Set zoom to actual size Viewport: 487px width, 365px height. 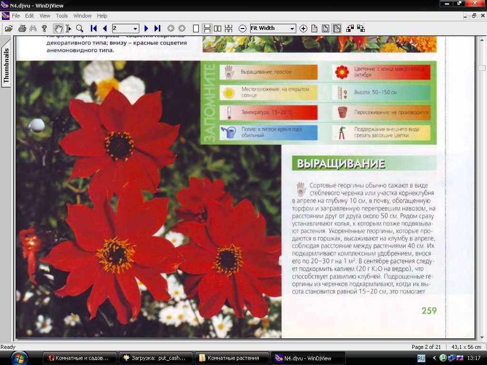(x=314, y=29)
